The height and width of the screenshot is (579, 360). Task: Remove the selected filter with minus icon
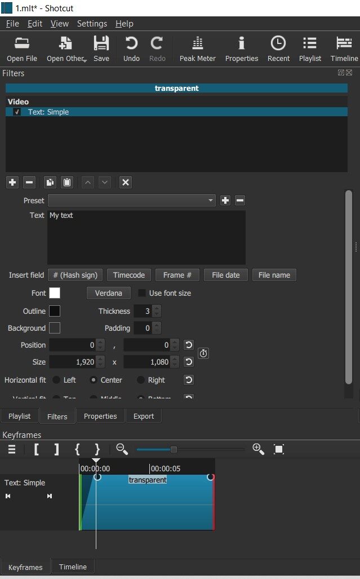[x=30, y=182]
